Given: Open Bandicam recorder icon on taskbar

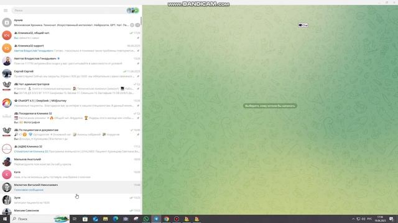Looking at the screenshot, I should click(177, 219).
